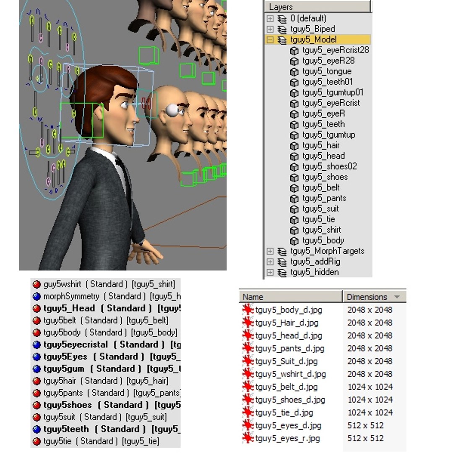This screenshot has height=453, width=453.
Task: Sort files by the Name column header
Action: point(290,297)
